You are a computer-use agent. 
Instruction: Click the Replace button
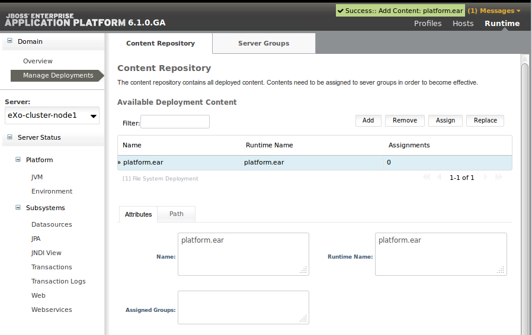coord(485,120)
